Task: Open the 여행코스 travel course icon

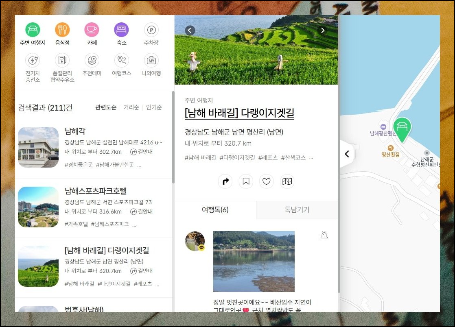Action: (x=122, y=60)
